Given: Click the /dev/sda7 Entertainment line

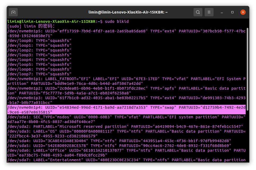Looking at the screenshot, I should click(126, 160).
